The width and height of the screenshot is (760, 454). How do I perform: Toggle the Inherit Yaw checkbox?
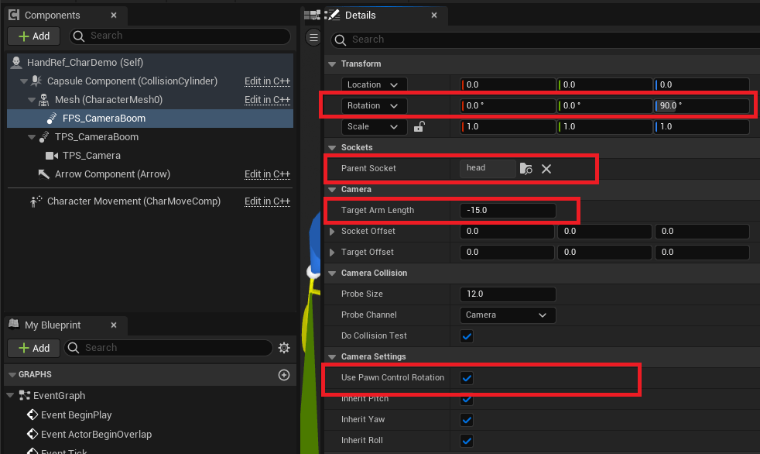[x=467, y=420]
